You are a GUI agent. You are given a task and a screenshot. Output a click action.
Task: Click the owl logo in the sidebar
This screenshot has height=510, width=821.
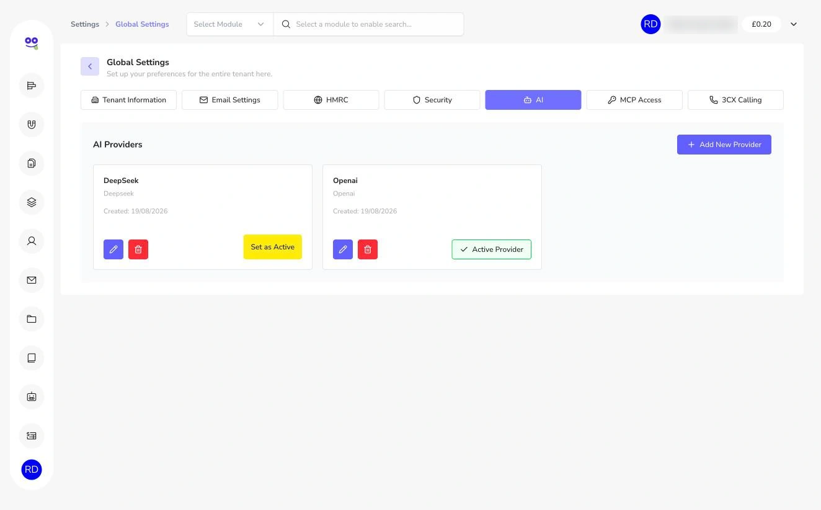tap(32, 43)
